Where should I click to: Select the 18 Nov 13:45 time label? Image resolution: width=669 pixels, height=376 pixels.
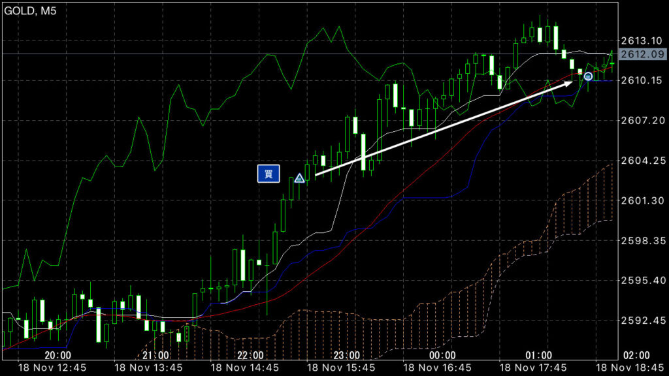148,368
